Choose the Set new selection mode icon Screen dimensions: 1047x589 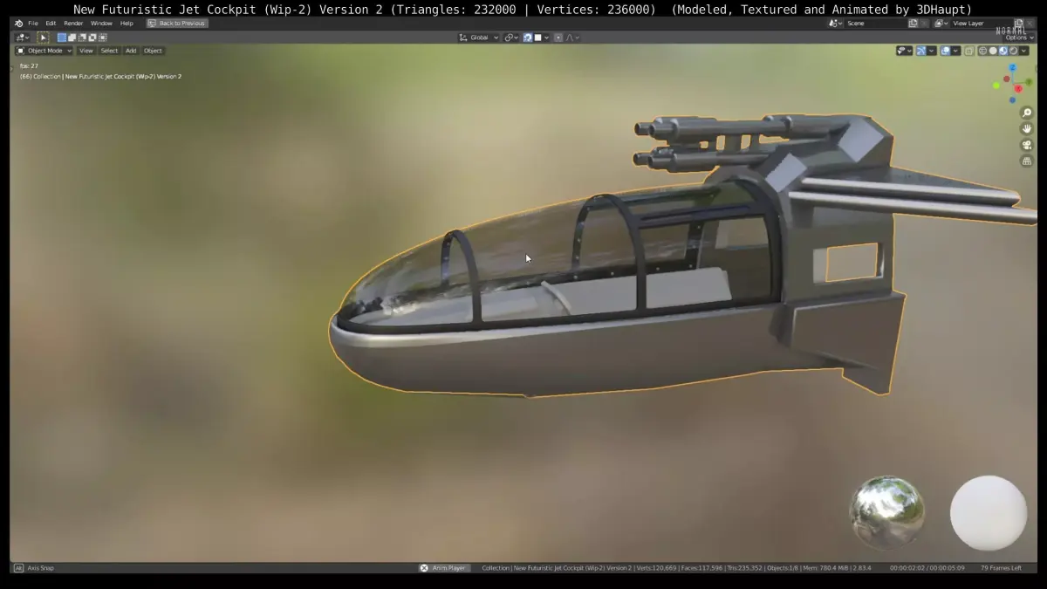(x=62, y=38)
